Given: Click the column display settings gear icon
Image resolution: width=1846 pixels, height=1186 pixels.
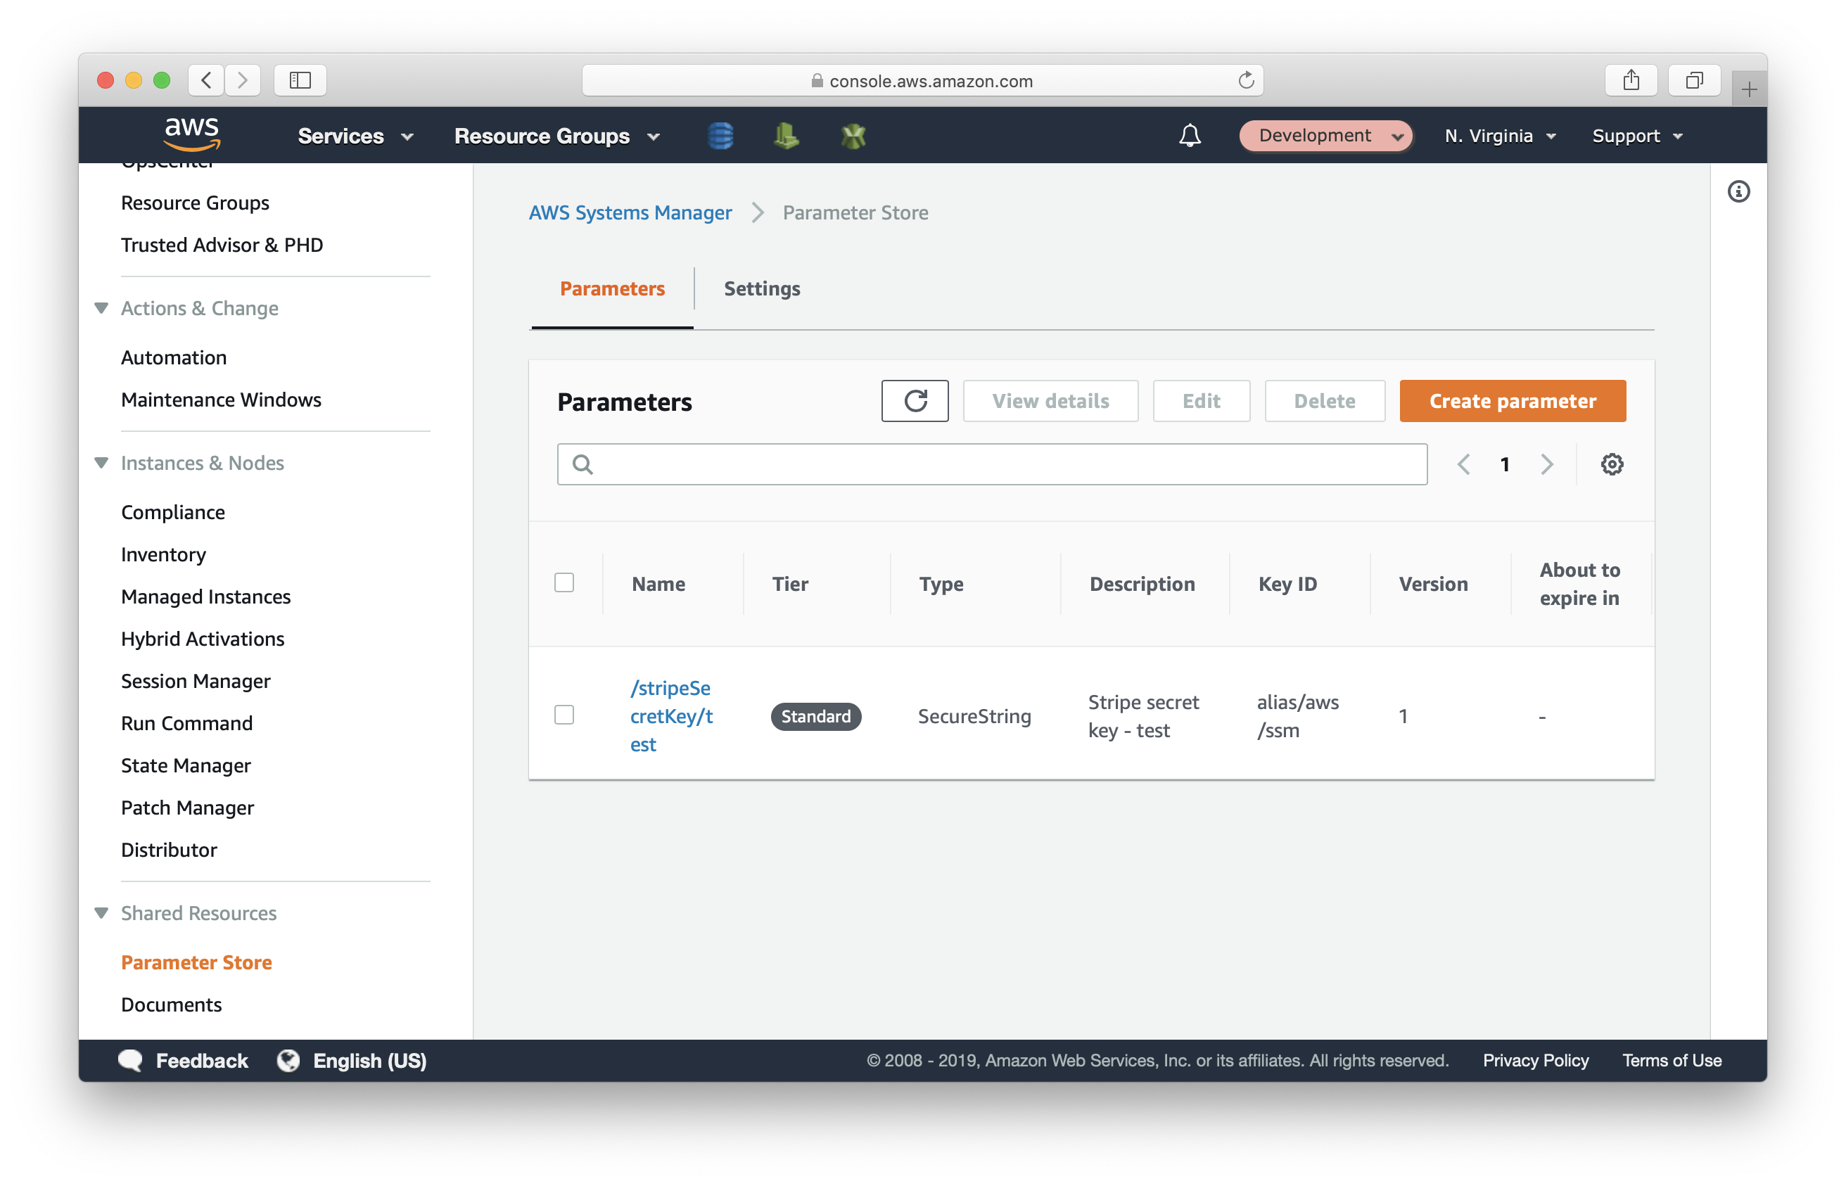Looking at the screenshot, I should click(1612, 465).
